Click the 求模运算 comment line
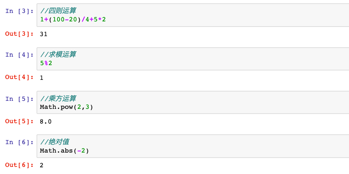Image resolution: width=349 pixels, height=174 pixels. [58, 54]
